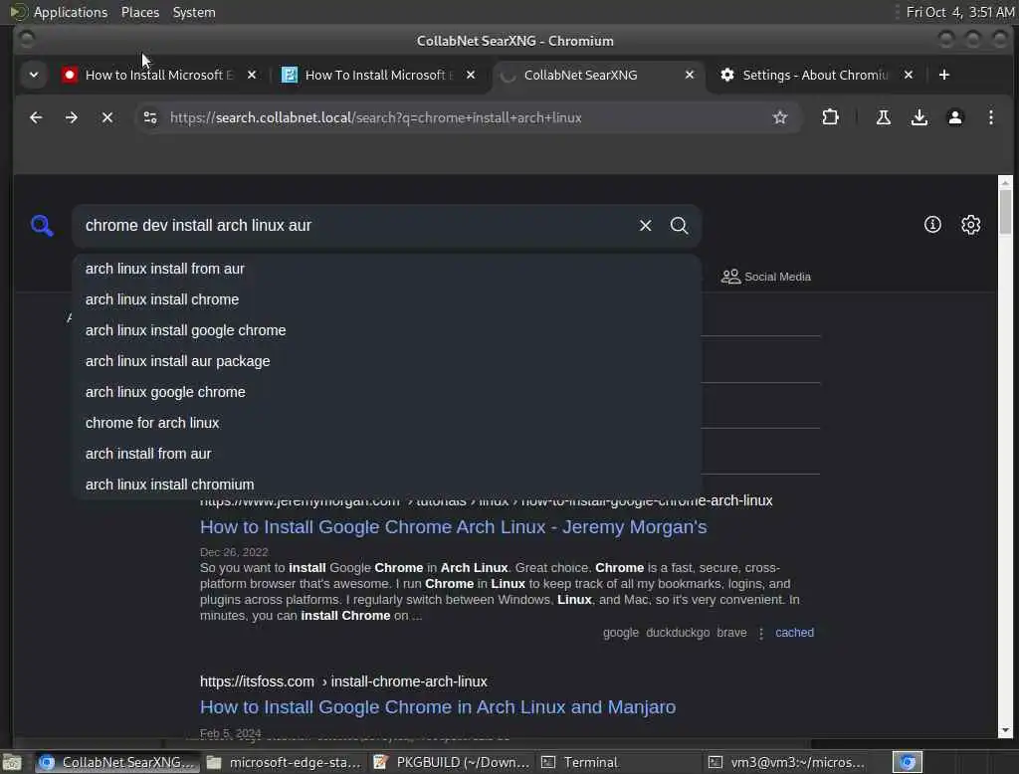This screenshot has width=1019, height=774.
Task: Select the Social Media category tab
Action: click(x=766, y=277)
